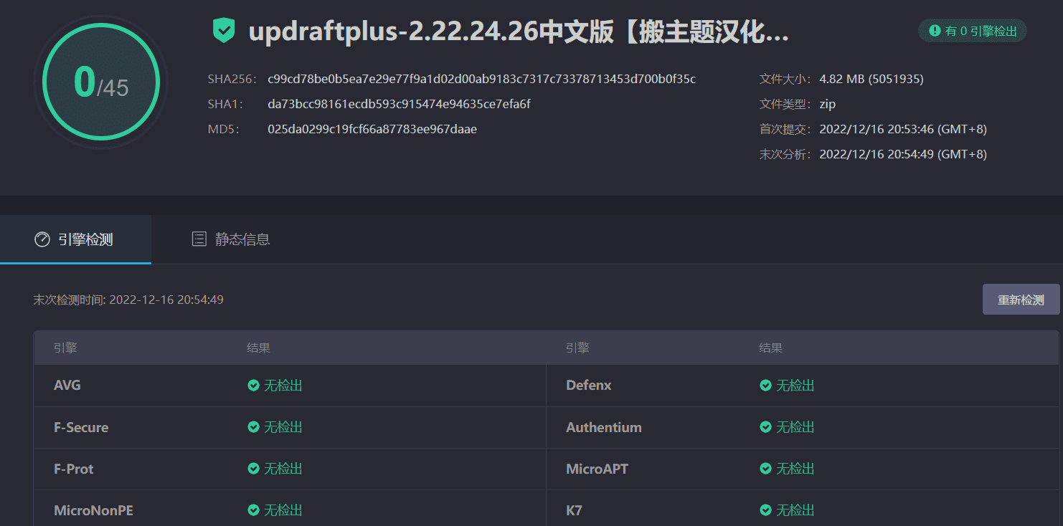Image resolution: width=1063 pixels, height=526 pixels.
Task: Click 无检出 result text in MicroAPT row
Action: [x=795, y=469]
